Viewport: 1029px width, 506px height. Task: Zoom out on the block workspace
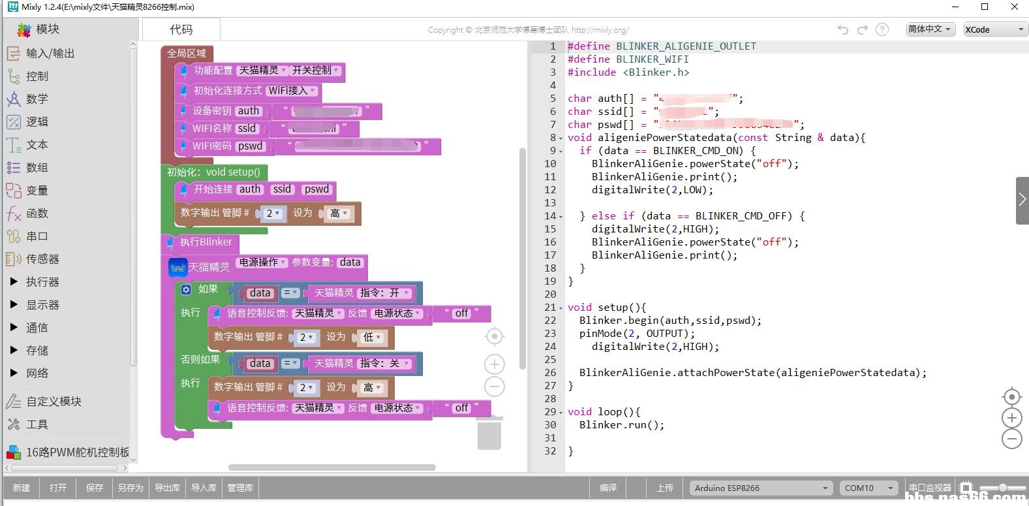(495, 387)
